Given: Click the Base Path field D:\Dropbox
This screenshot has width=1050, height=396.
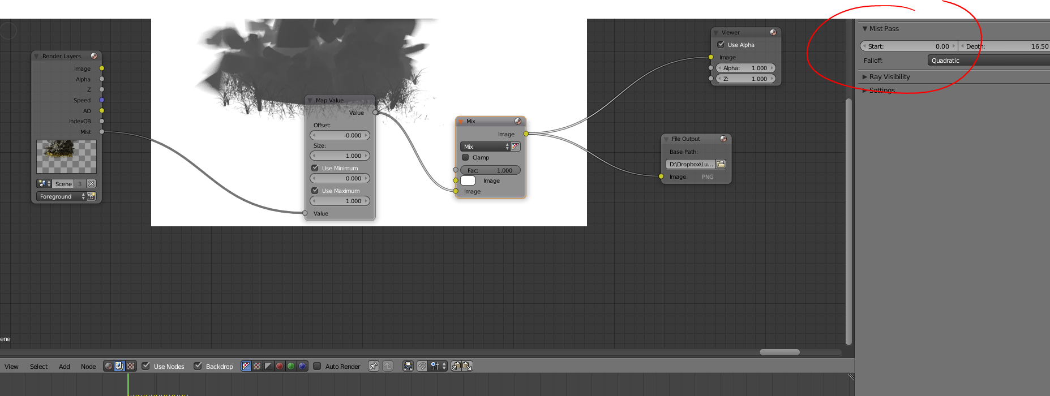Looking at the screenshot, I should pos(691,164).
